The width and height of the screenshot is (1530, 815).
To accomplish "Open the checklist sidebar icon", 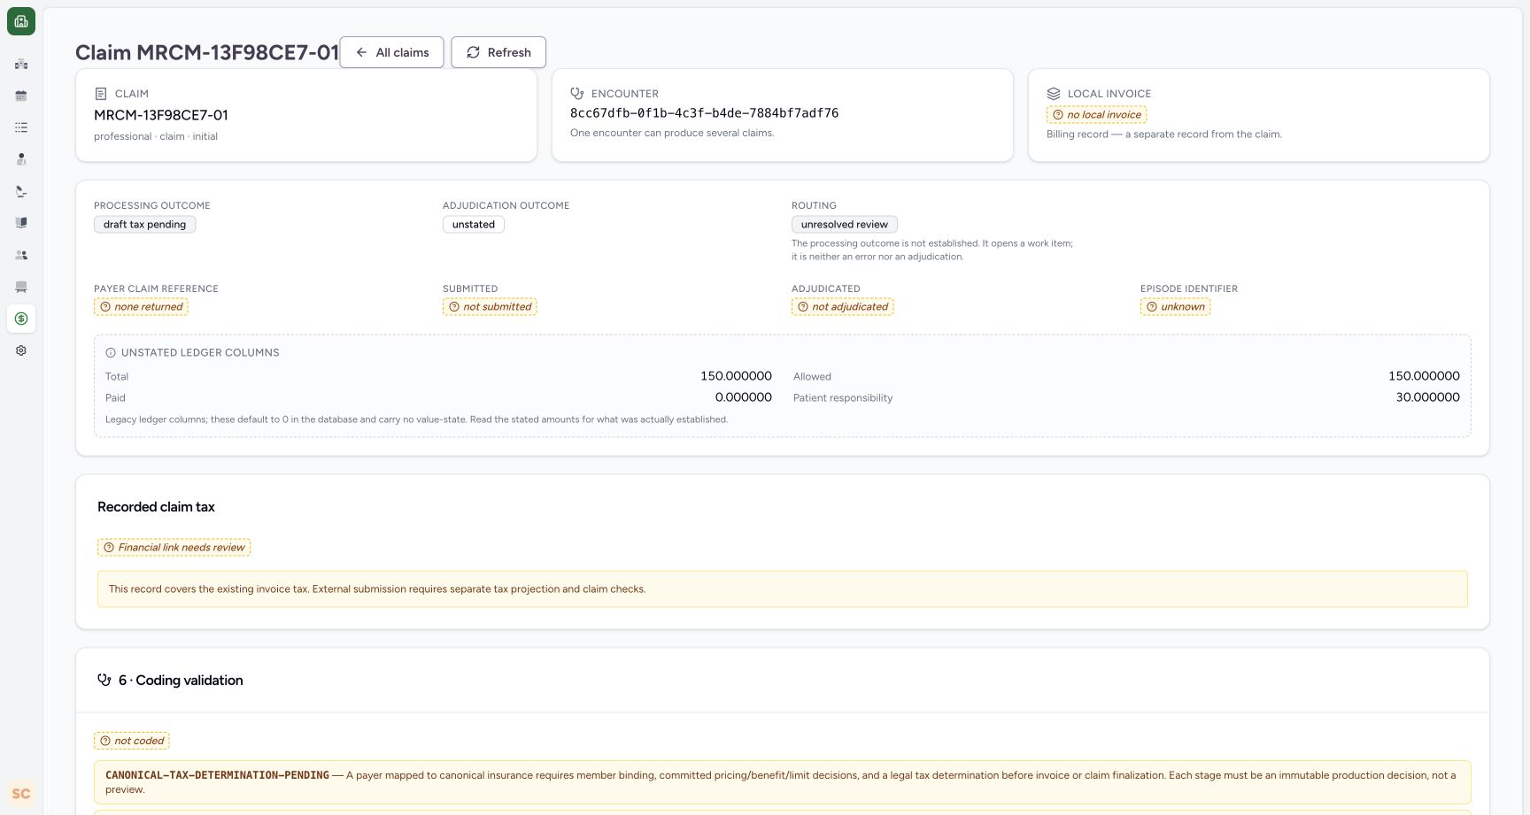I will [x=21, y=127].
